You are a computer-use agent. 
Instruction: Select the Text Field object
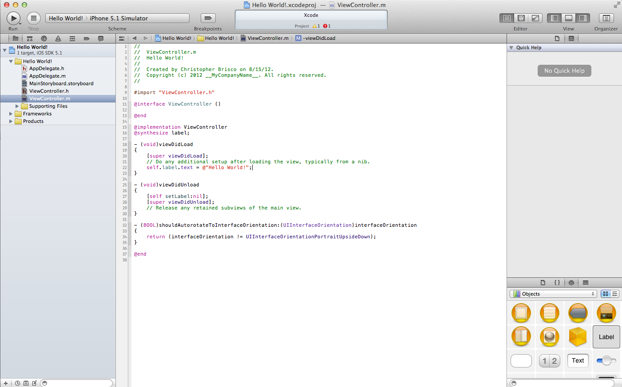[578, 361]
